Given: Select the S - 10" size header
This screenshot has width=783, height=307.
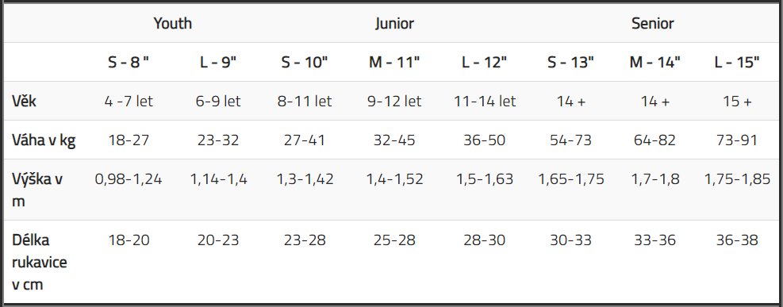Looking at the screenshot, I should pyautogui.click(x=305, y=63).
